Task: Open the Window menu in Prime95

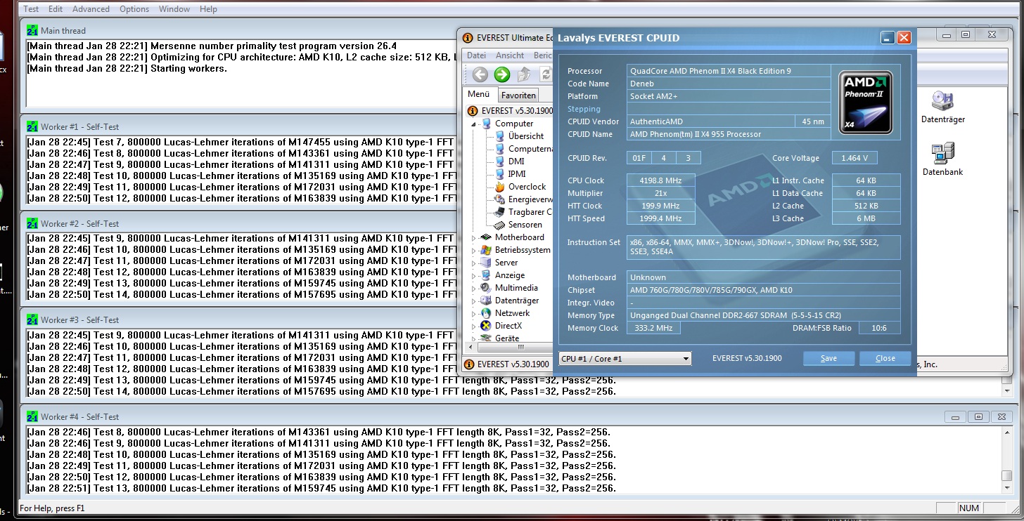Action: 174,9
